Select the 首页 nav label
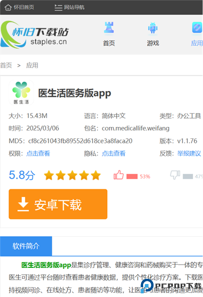 (x=109, y=43)
